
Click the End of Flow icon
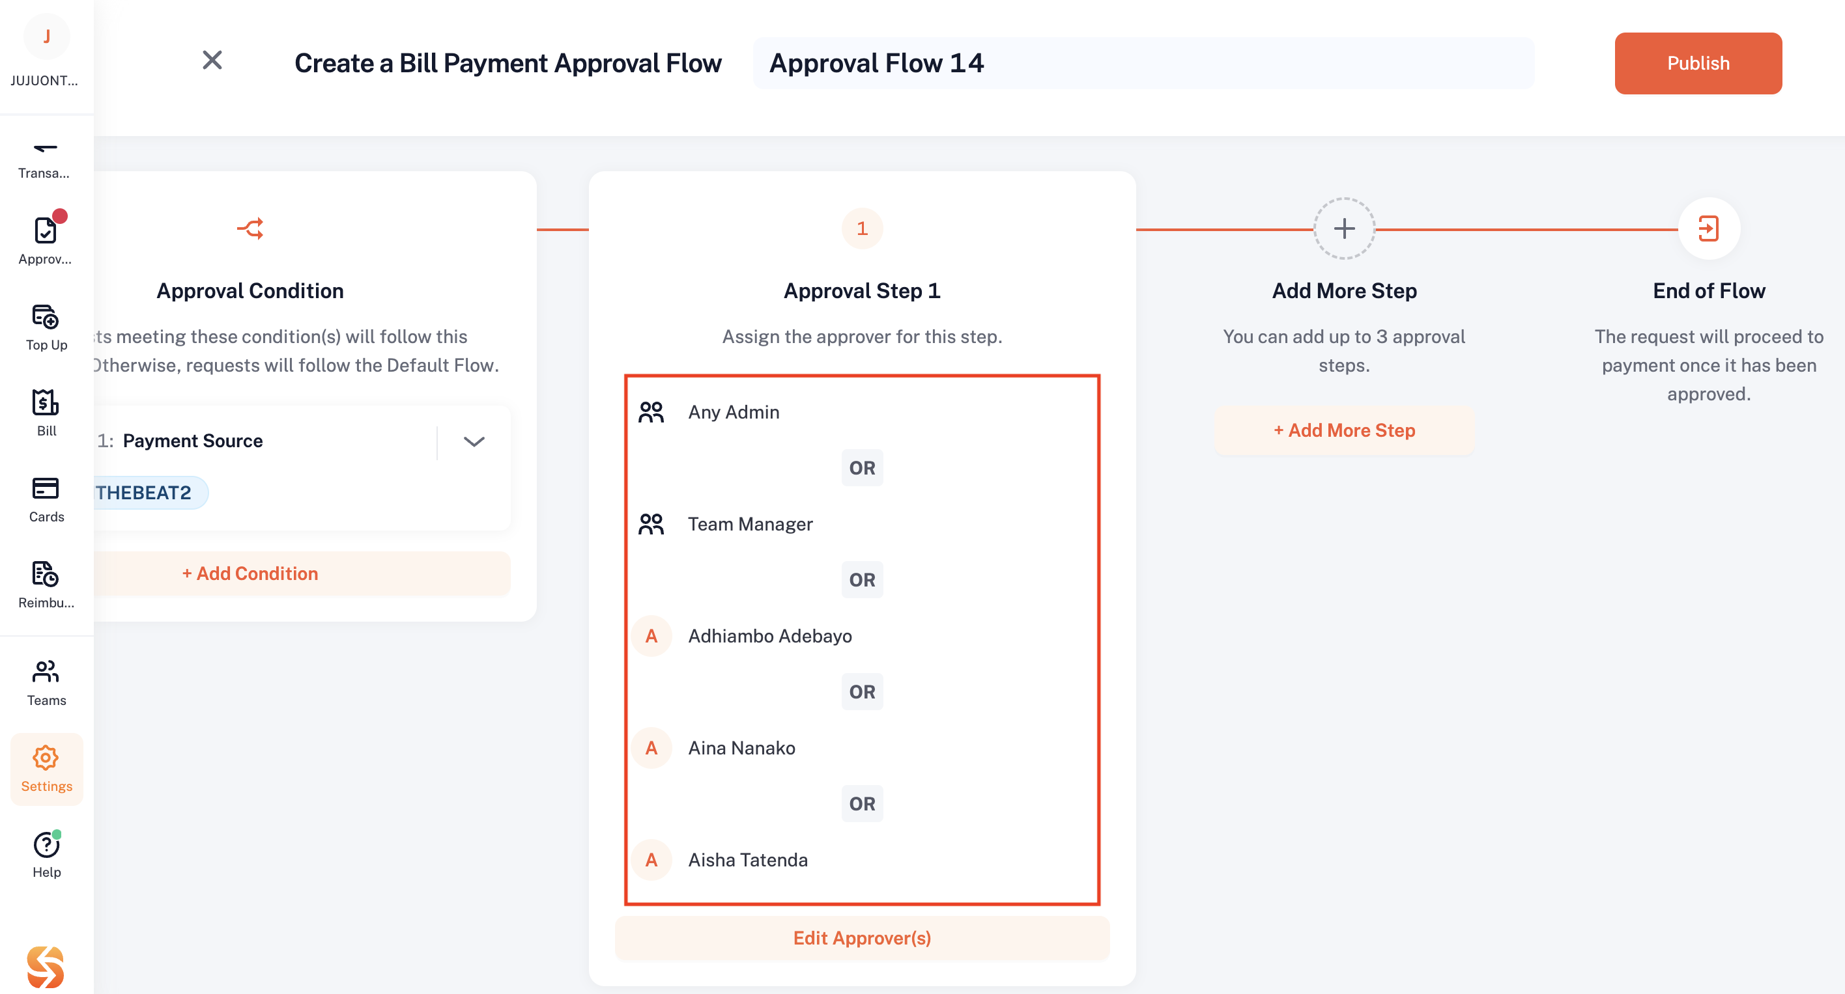coord(1708,228)
